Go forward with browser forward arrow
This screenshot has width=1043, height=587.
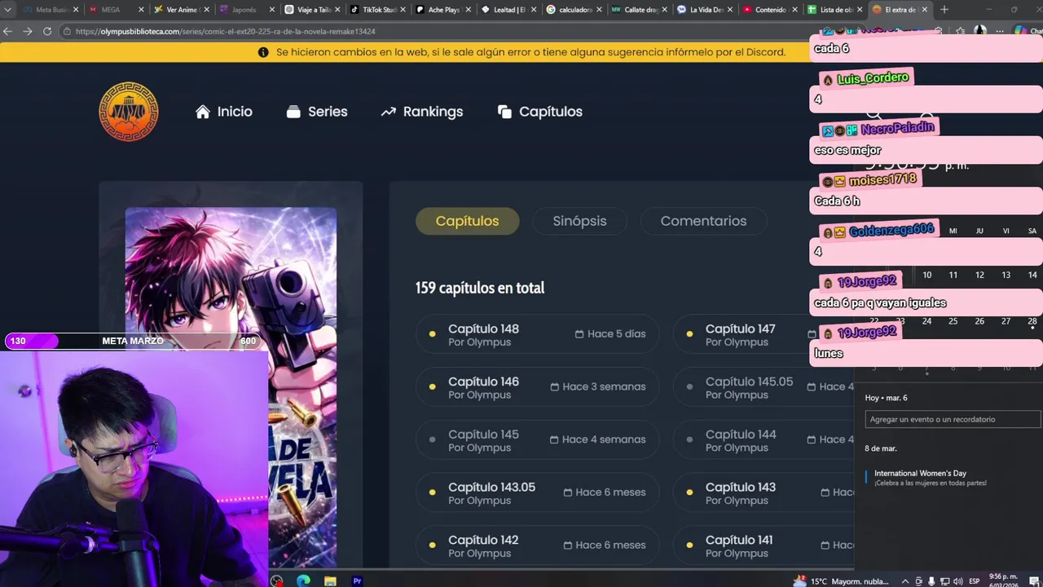27,31
